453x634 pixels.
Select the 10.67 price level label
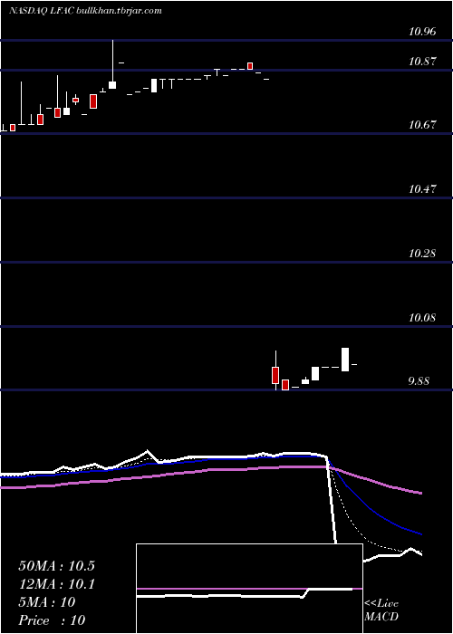(x=422, y=125)
